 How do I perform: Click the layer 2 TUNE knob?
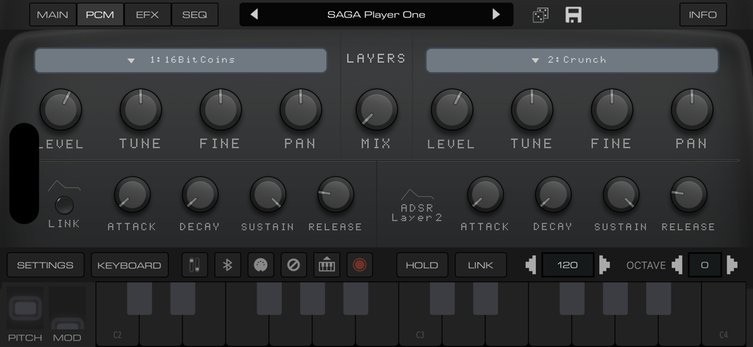point(532,110)
